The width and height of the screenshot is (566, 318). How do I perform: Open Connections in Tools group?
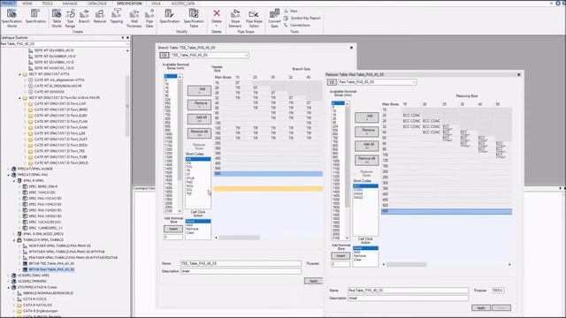coord(297,26)
